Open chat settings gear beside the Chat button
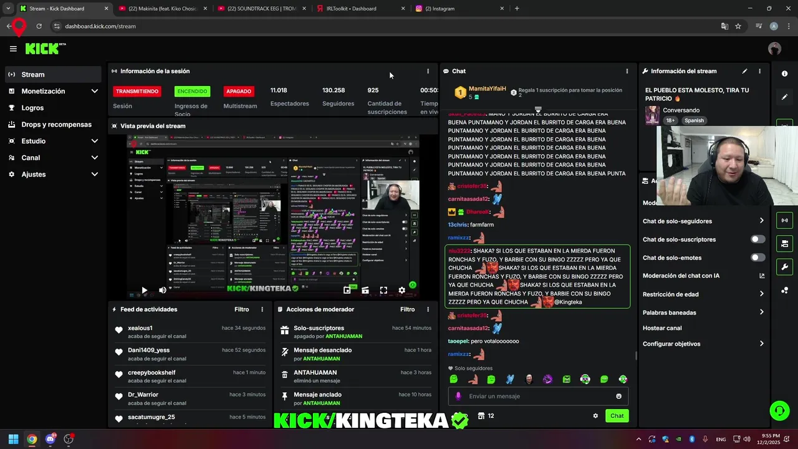 [x=595, y=416]
